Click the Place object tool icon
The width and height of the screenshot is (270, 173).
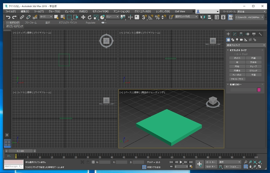(103, 17)
